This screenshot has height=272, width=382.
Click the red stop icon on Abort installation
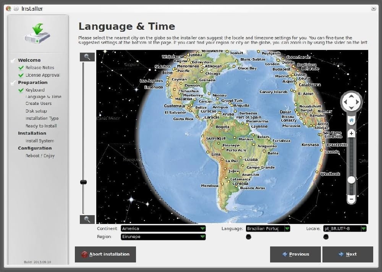click(x=84, y=254)
